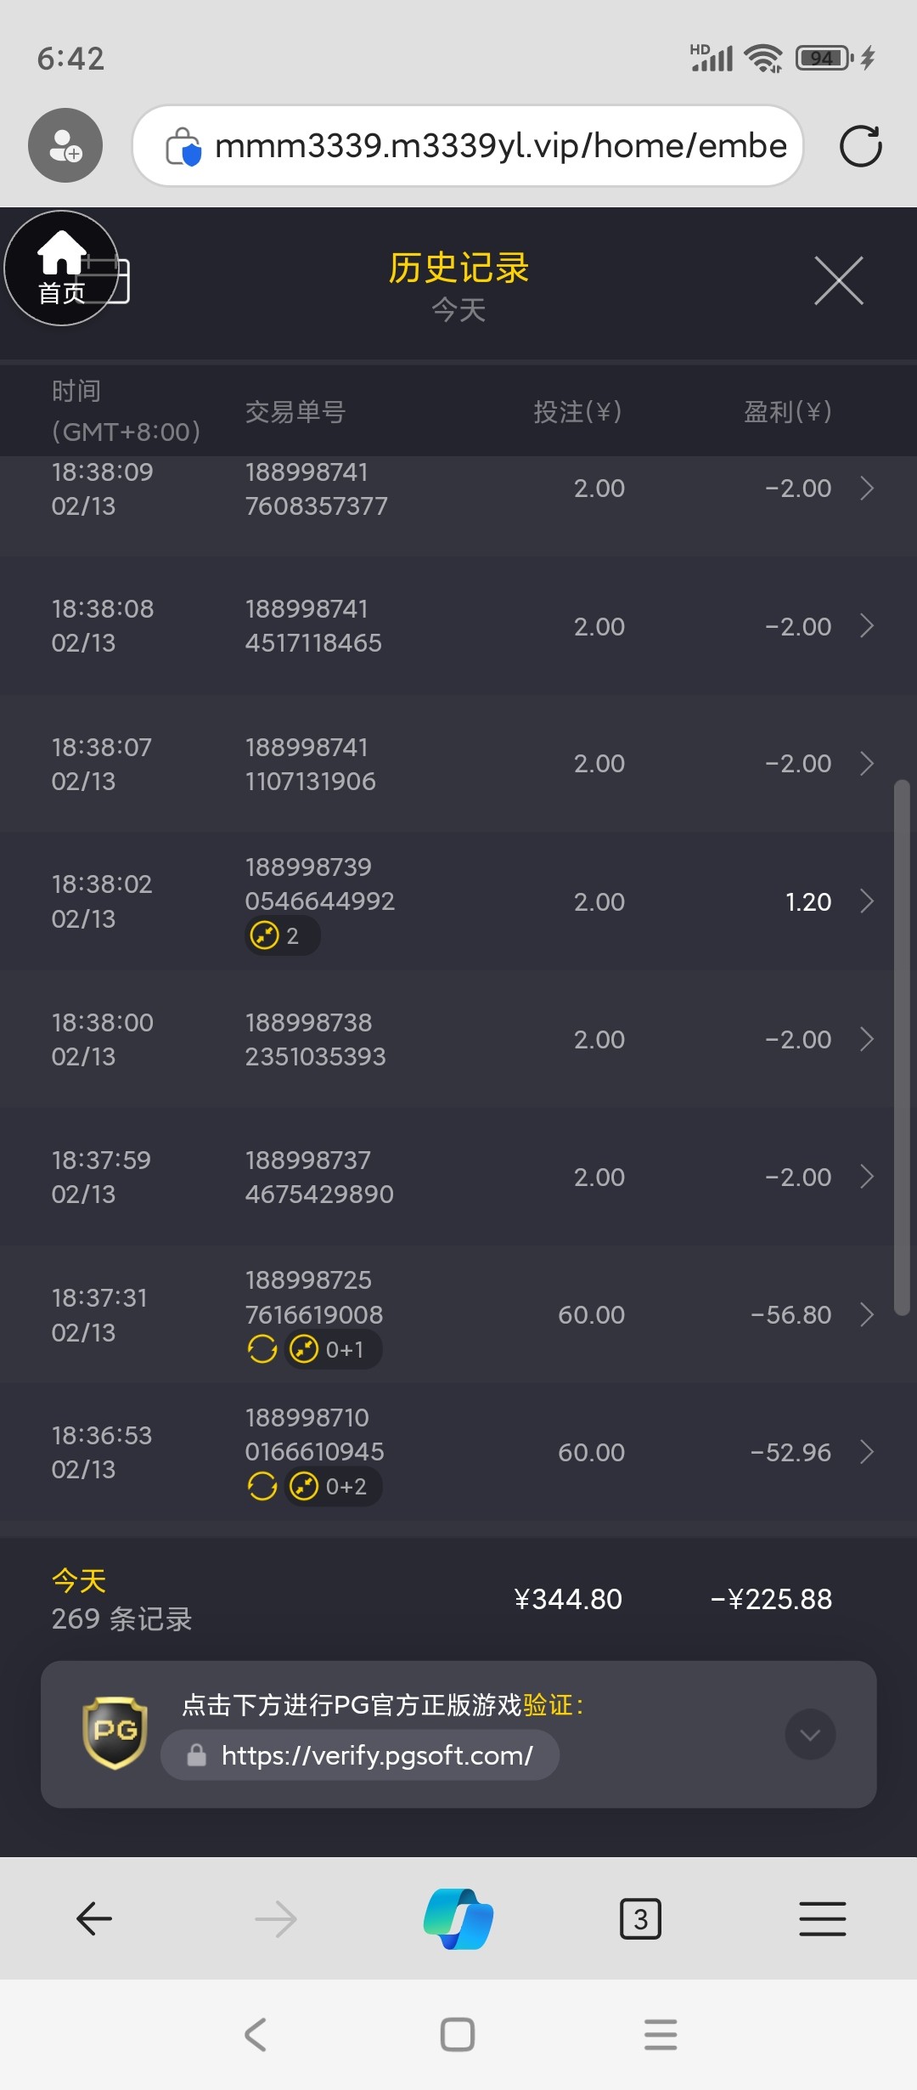917x2090 pixels.
Task: Expand details for the 1.20 profit record
Action: point(866,901)
